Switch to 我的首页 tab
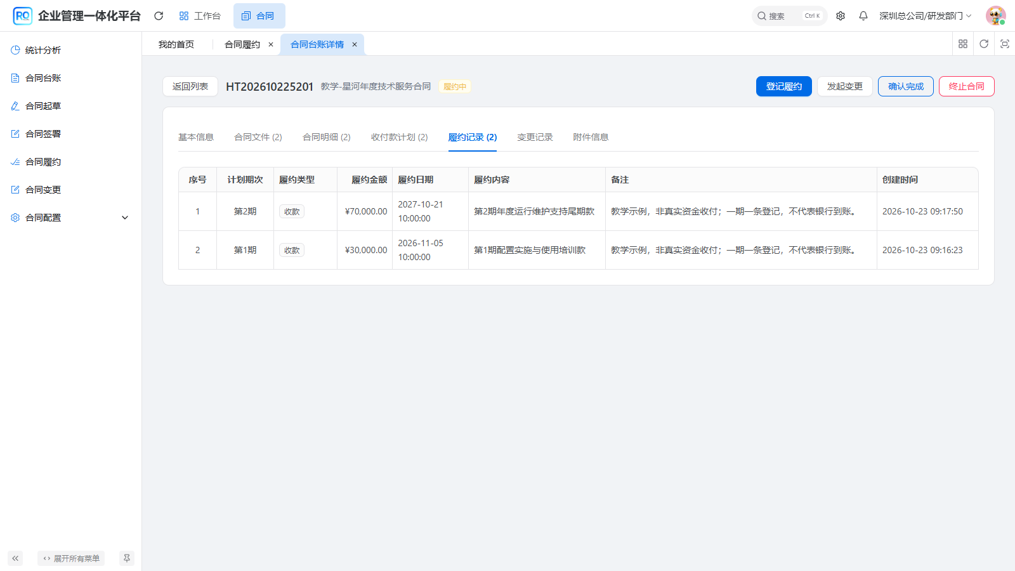 [x=176, y=44]
